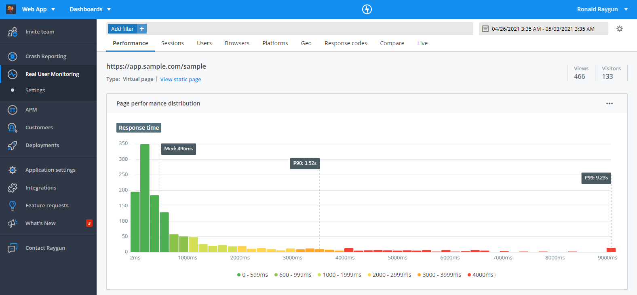Click the settings gear beside date range
637x295 pixels.
pos(620,29)
